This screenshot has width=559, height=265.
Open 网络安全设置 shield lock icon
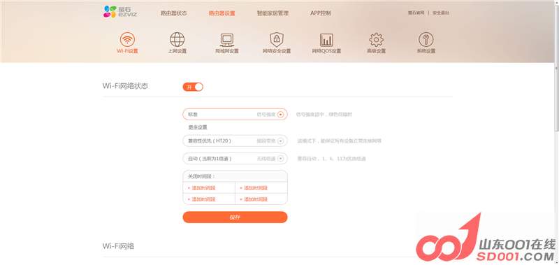[x=277, y=39]
